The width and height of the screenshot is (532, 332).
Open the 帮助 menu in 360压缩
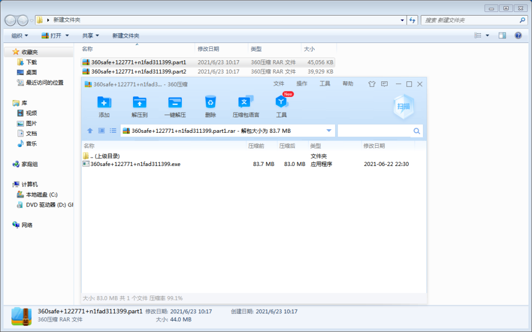[x=348, y=84]
